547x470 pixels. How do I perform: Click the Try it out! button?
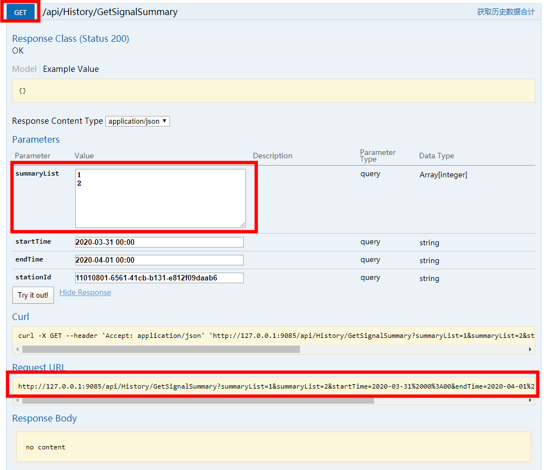[33, 295]
